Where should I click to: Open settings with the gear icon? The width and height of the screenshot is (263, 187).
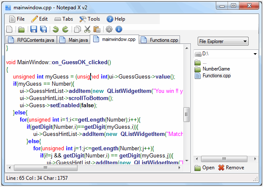(x=109, y=29)
